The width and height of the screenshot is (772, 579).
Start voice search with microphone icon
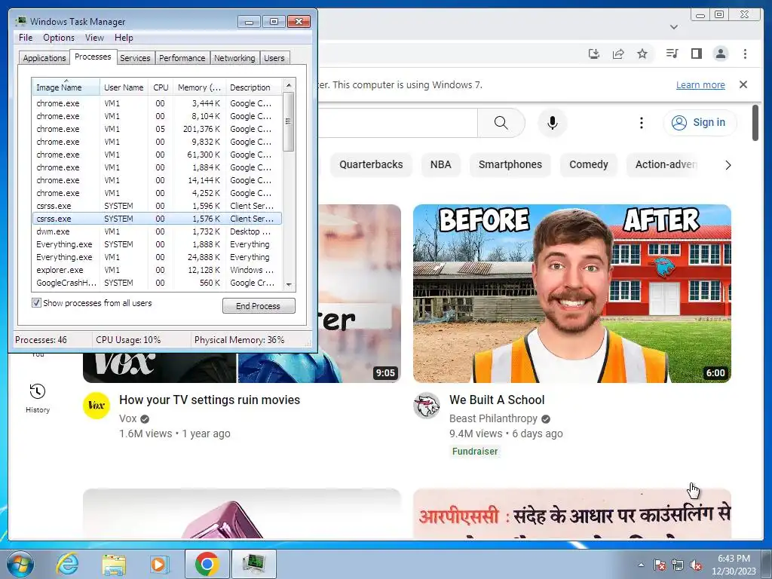[x=553, y=123]
